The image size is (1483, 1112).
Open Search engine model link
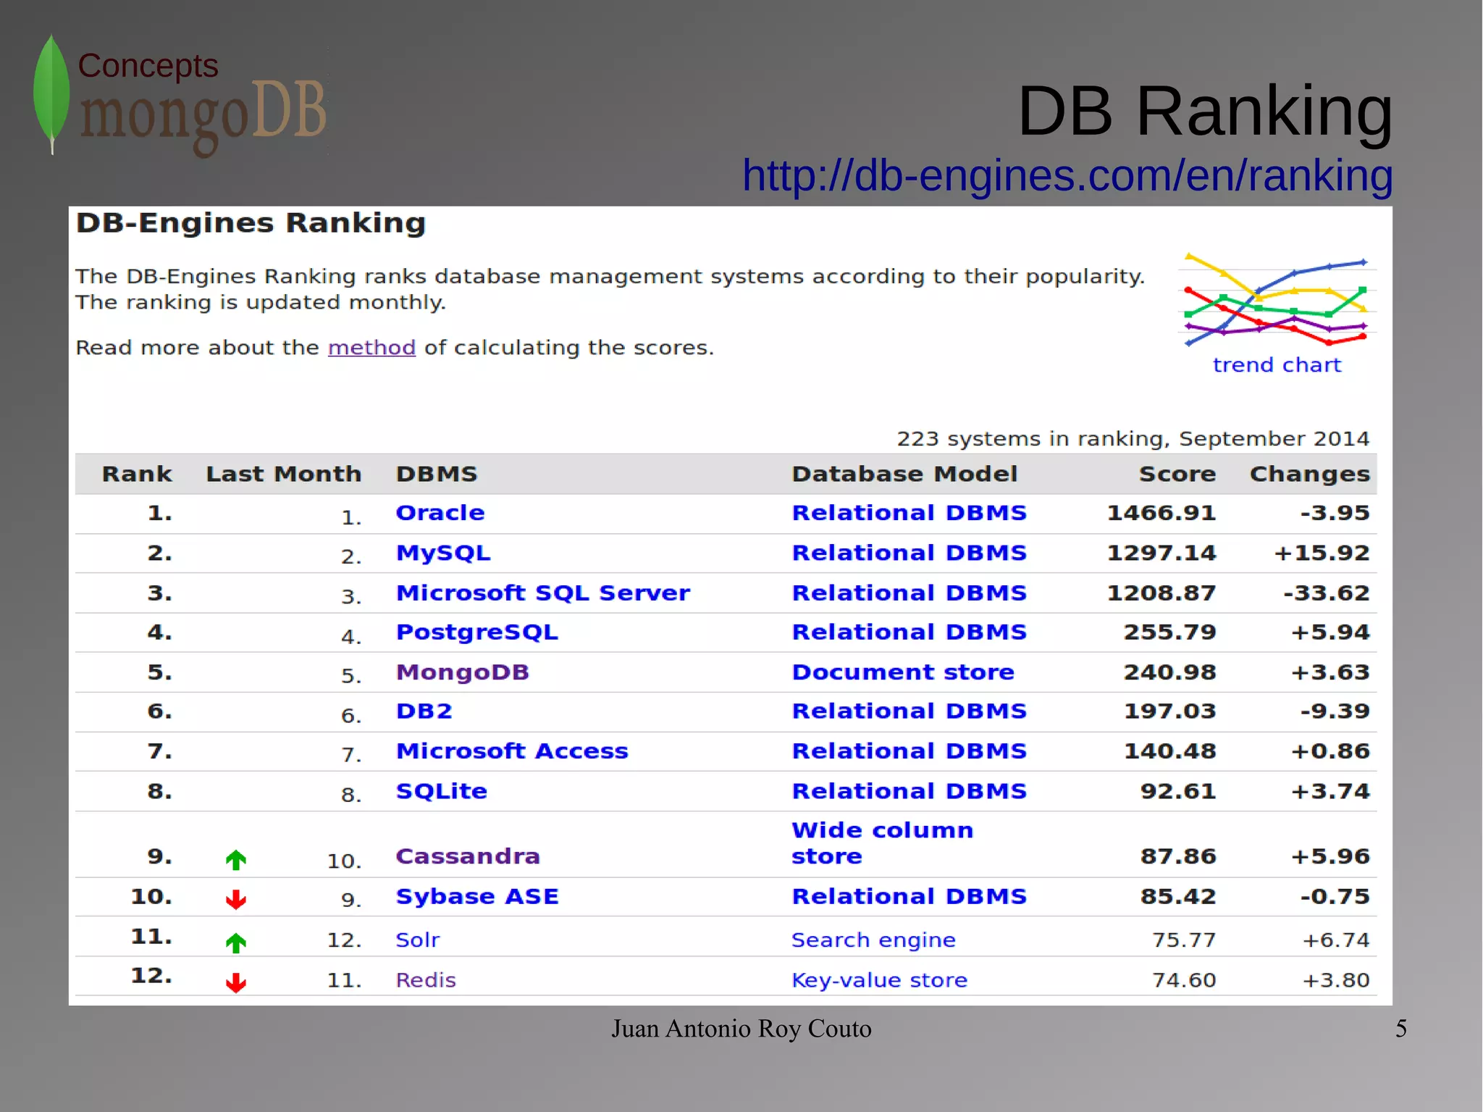click(x=874, y=940)
